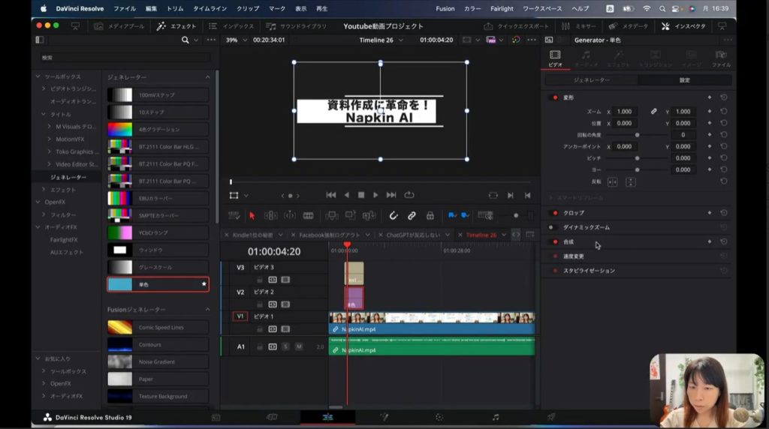The image size is (769, 429).
Task: Mute audio track A1
Action: point(298,346)
